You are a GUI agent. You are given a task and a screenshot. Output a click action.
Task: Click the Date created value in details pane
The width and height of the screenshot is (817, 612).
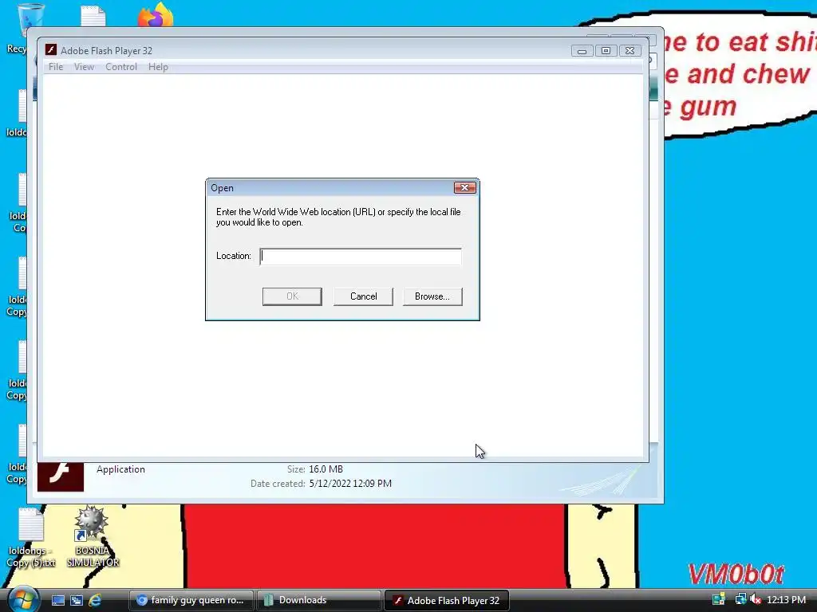pyautogui.click(x=350, y=484)
